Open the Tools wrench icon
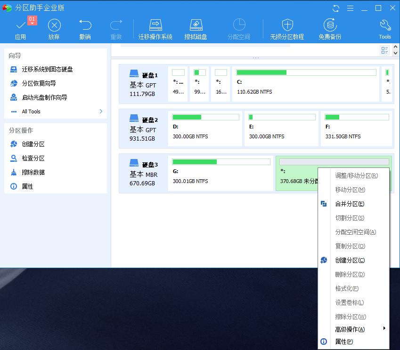 click(x=384, y=26)
